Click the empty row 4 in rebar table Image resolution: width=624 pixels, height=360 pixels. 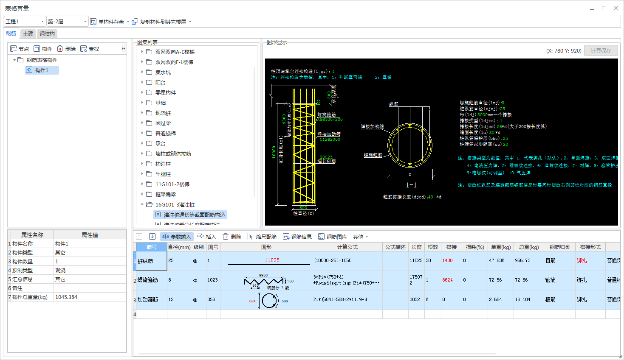pyautogui.click(x=377, y=314)
